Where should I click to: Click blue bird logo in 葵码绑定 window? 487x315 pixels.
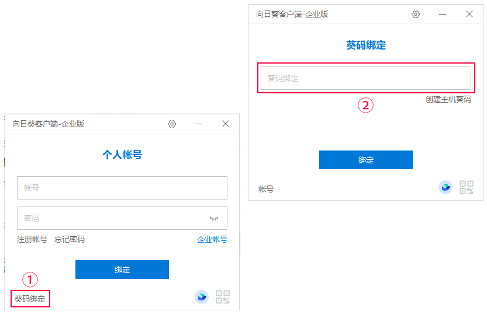pos(445,187)
